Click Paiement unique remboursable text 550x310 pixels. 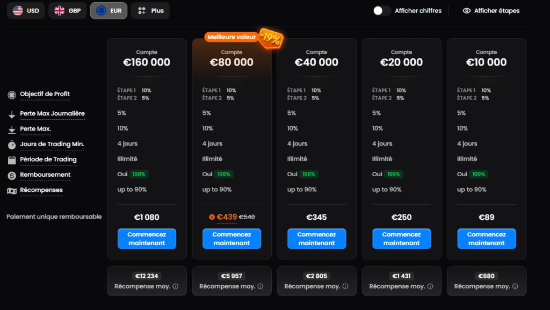54,217
